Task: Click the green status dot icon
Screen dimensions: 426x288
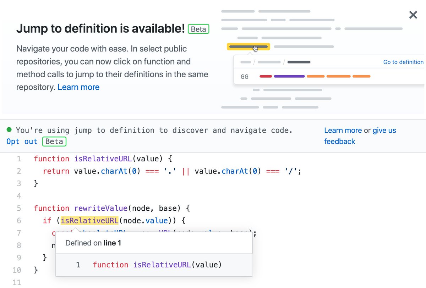Action: [x=9, y=130]
